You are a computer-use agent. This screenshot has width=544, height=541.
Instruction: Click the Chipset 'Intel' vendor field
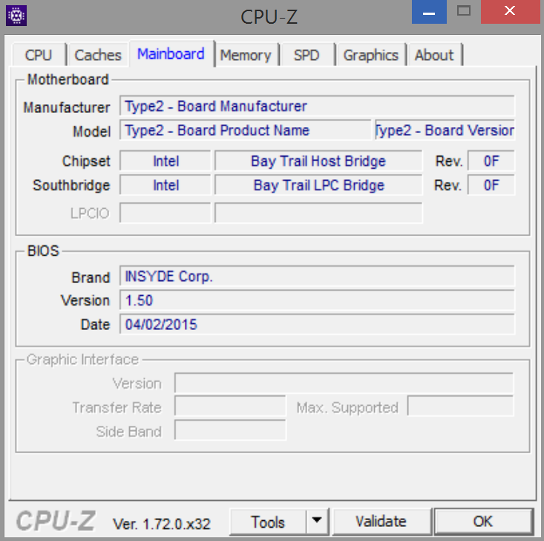tap(166, 161)
